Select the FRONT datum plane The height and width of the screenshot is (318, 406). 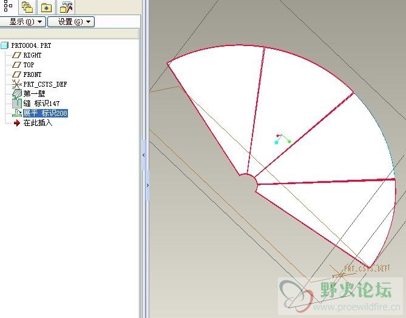pyautogui.click(x=32, y=75)
